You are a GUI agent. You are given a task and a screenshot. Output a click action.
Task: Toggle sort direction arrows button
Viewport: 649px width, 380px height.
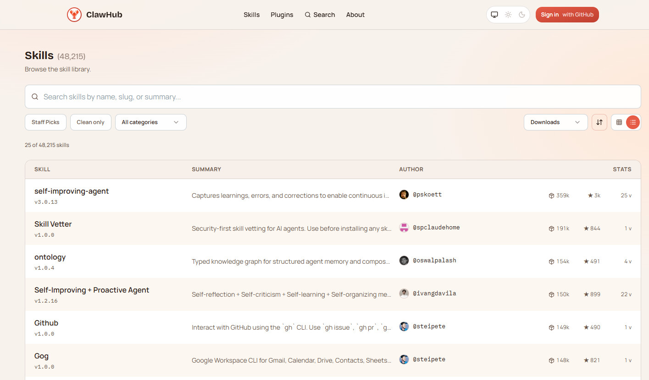tap(599, 122)
